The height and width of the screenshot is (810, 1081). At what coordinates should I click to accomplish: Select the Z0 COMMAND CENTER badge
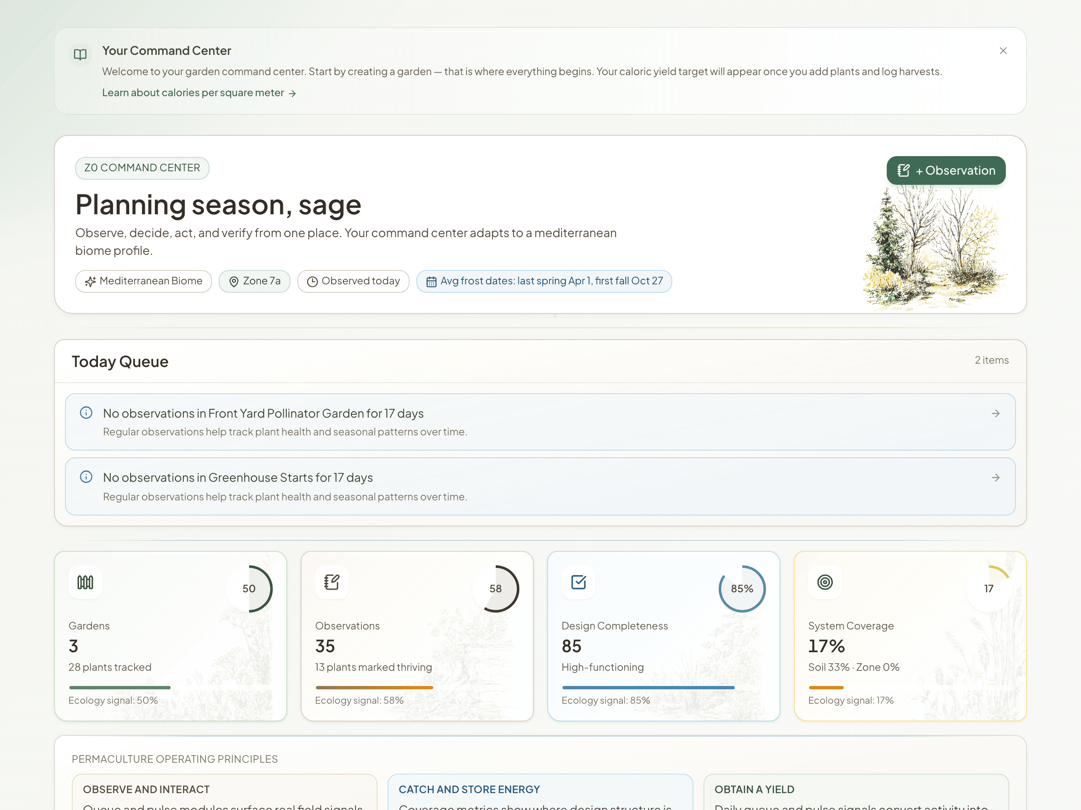coord(142,167)
